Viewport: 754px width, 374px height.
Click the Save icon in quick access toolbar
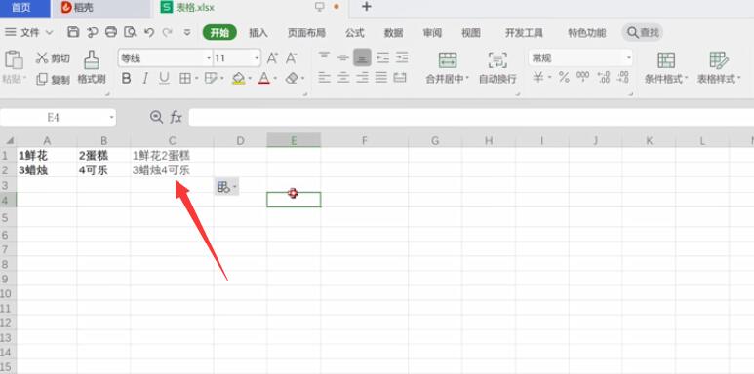pos(73,32)
